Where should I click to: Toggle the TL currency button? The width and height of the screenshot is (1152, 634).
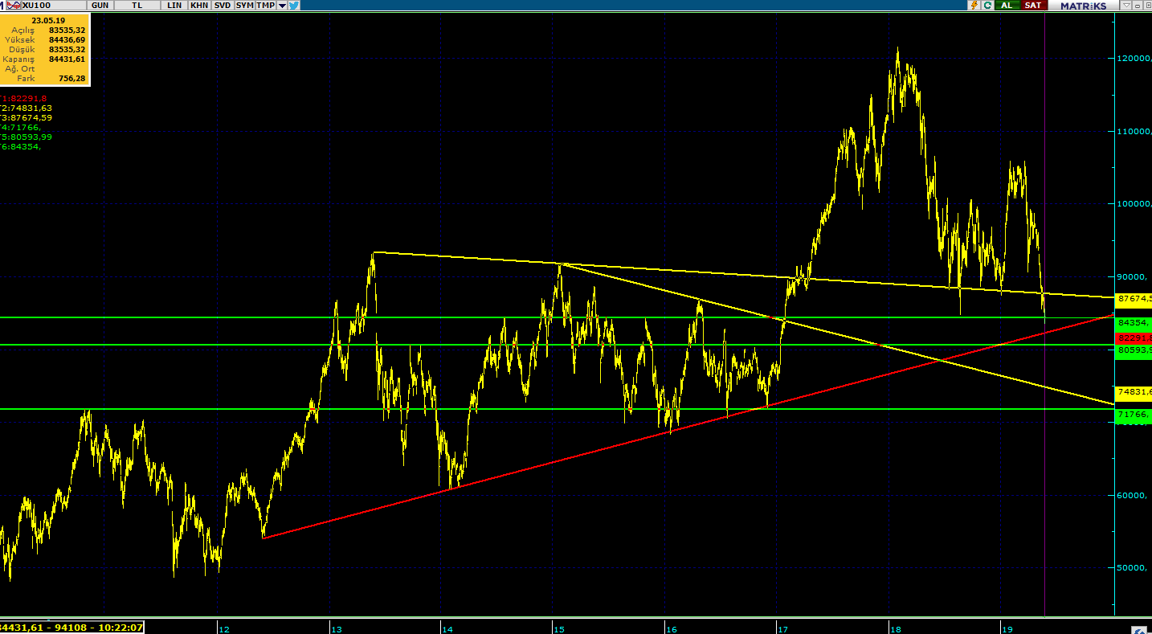[x=137, y=6]
